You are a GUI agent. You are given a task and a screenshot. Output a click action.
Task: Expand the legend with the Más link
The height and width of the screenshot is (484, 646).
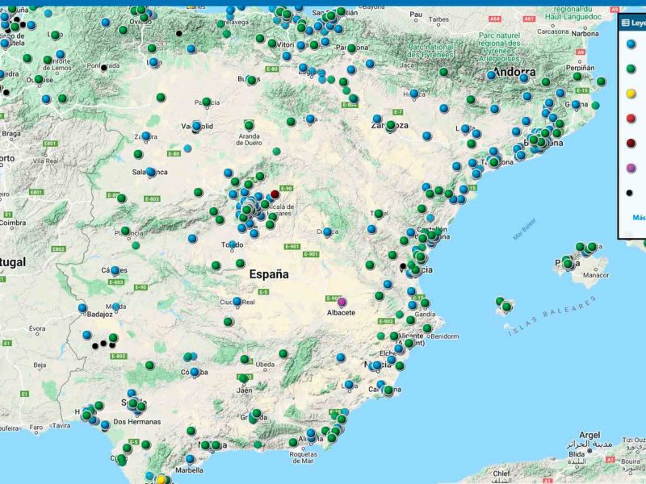click(639, 217)
